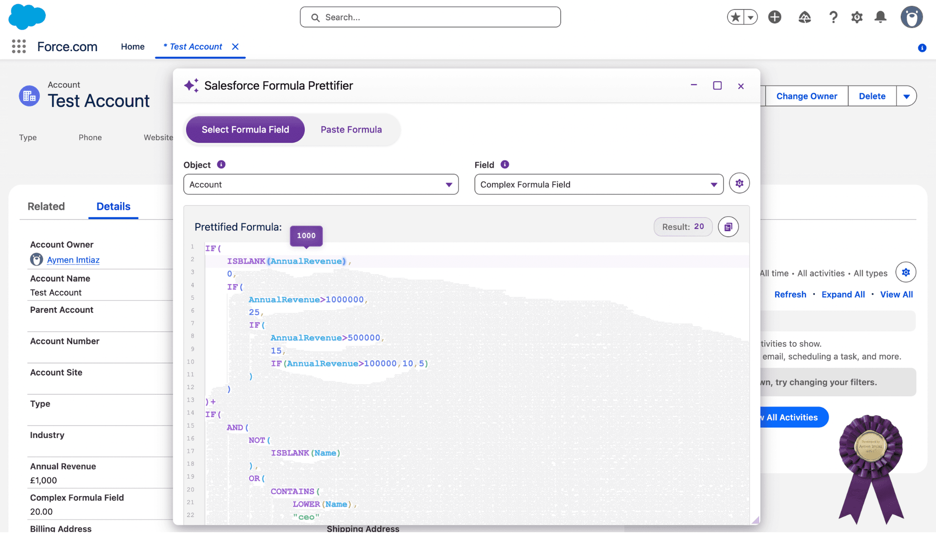Click ISBLANK(AnnualRevenue) on line 2
The image size is (936, 534).
(x=287, y=261)
